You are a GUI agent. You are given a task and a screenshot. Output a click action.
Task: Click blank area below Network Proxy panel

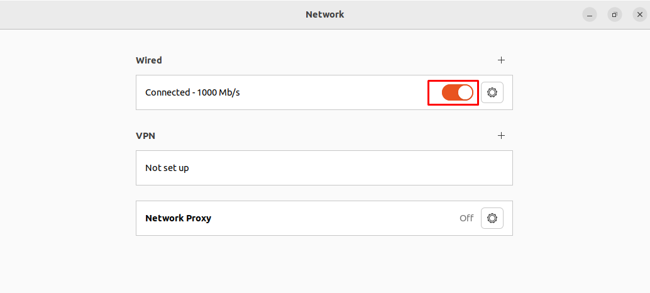[x=324, y=263]
